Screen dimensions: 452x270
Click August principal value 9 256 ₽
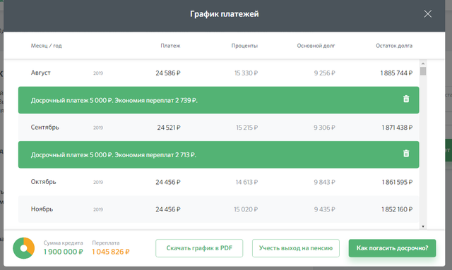point(325,73)
